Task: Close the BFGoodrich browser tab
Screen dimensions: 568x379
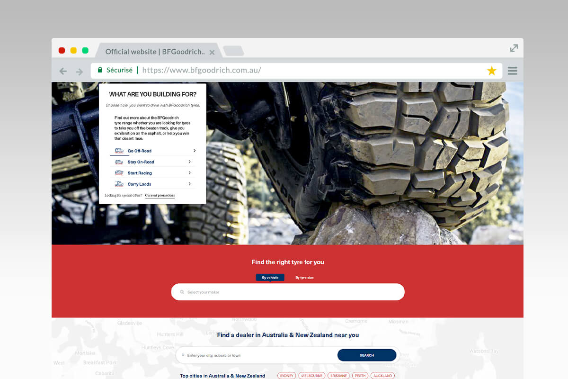Action: [x=212, y=52]
